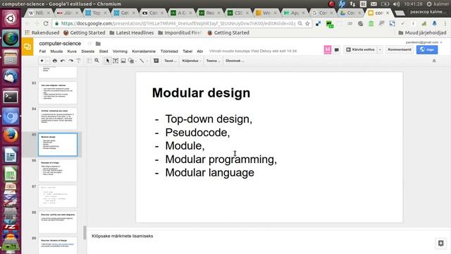Select slide 88 thumbnail

pyautogui.click(x=58, y=222)
